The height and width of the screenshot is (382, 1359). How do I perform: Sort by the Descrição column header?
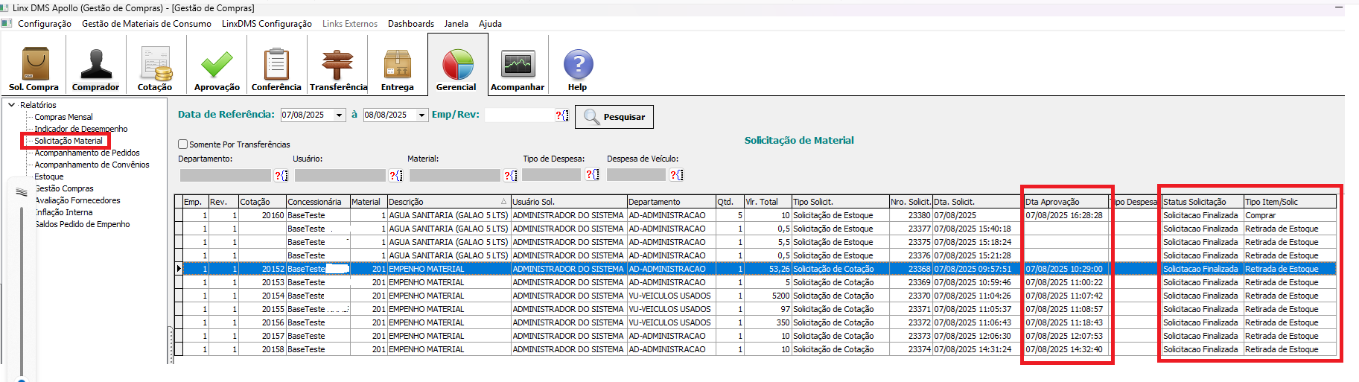448,202
